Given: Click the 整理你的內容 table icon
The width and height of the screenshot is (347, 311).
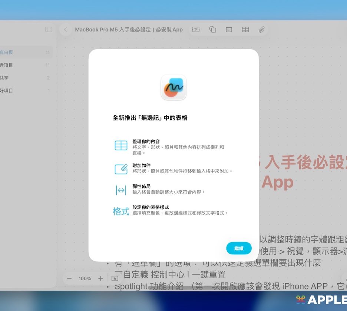Looking at the screenshot, I should click(121, 146).
